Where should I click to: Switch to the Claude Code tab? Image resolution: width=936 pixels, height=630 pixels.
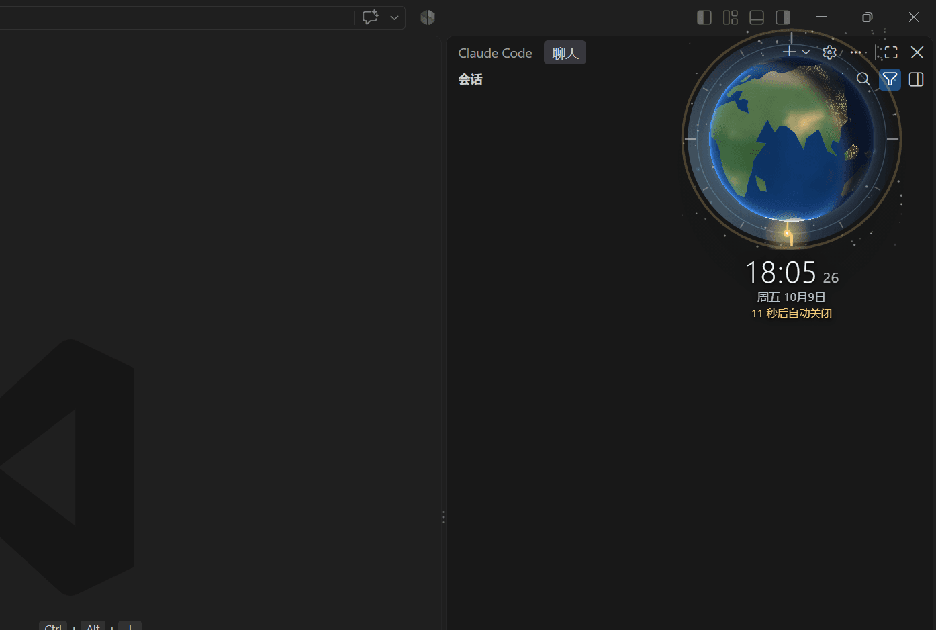coord(495,53)
